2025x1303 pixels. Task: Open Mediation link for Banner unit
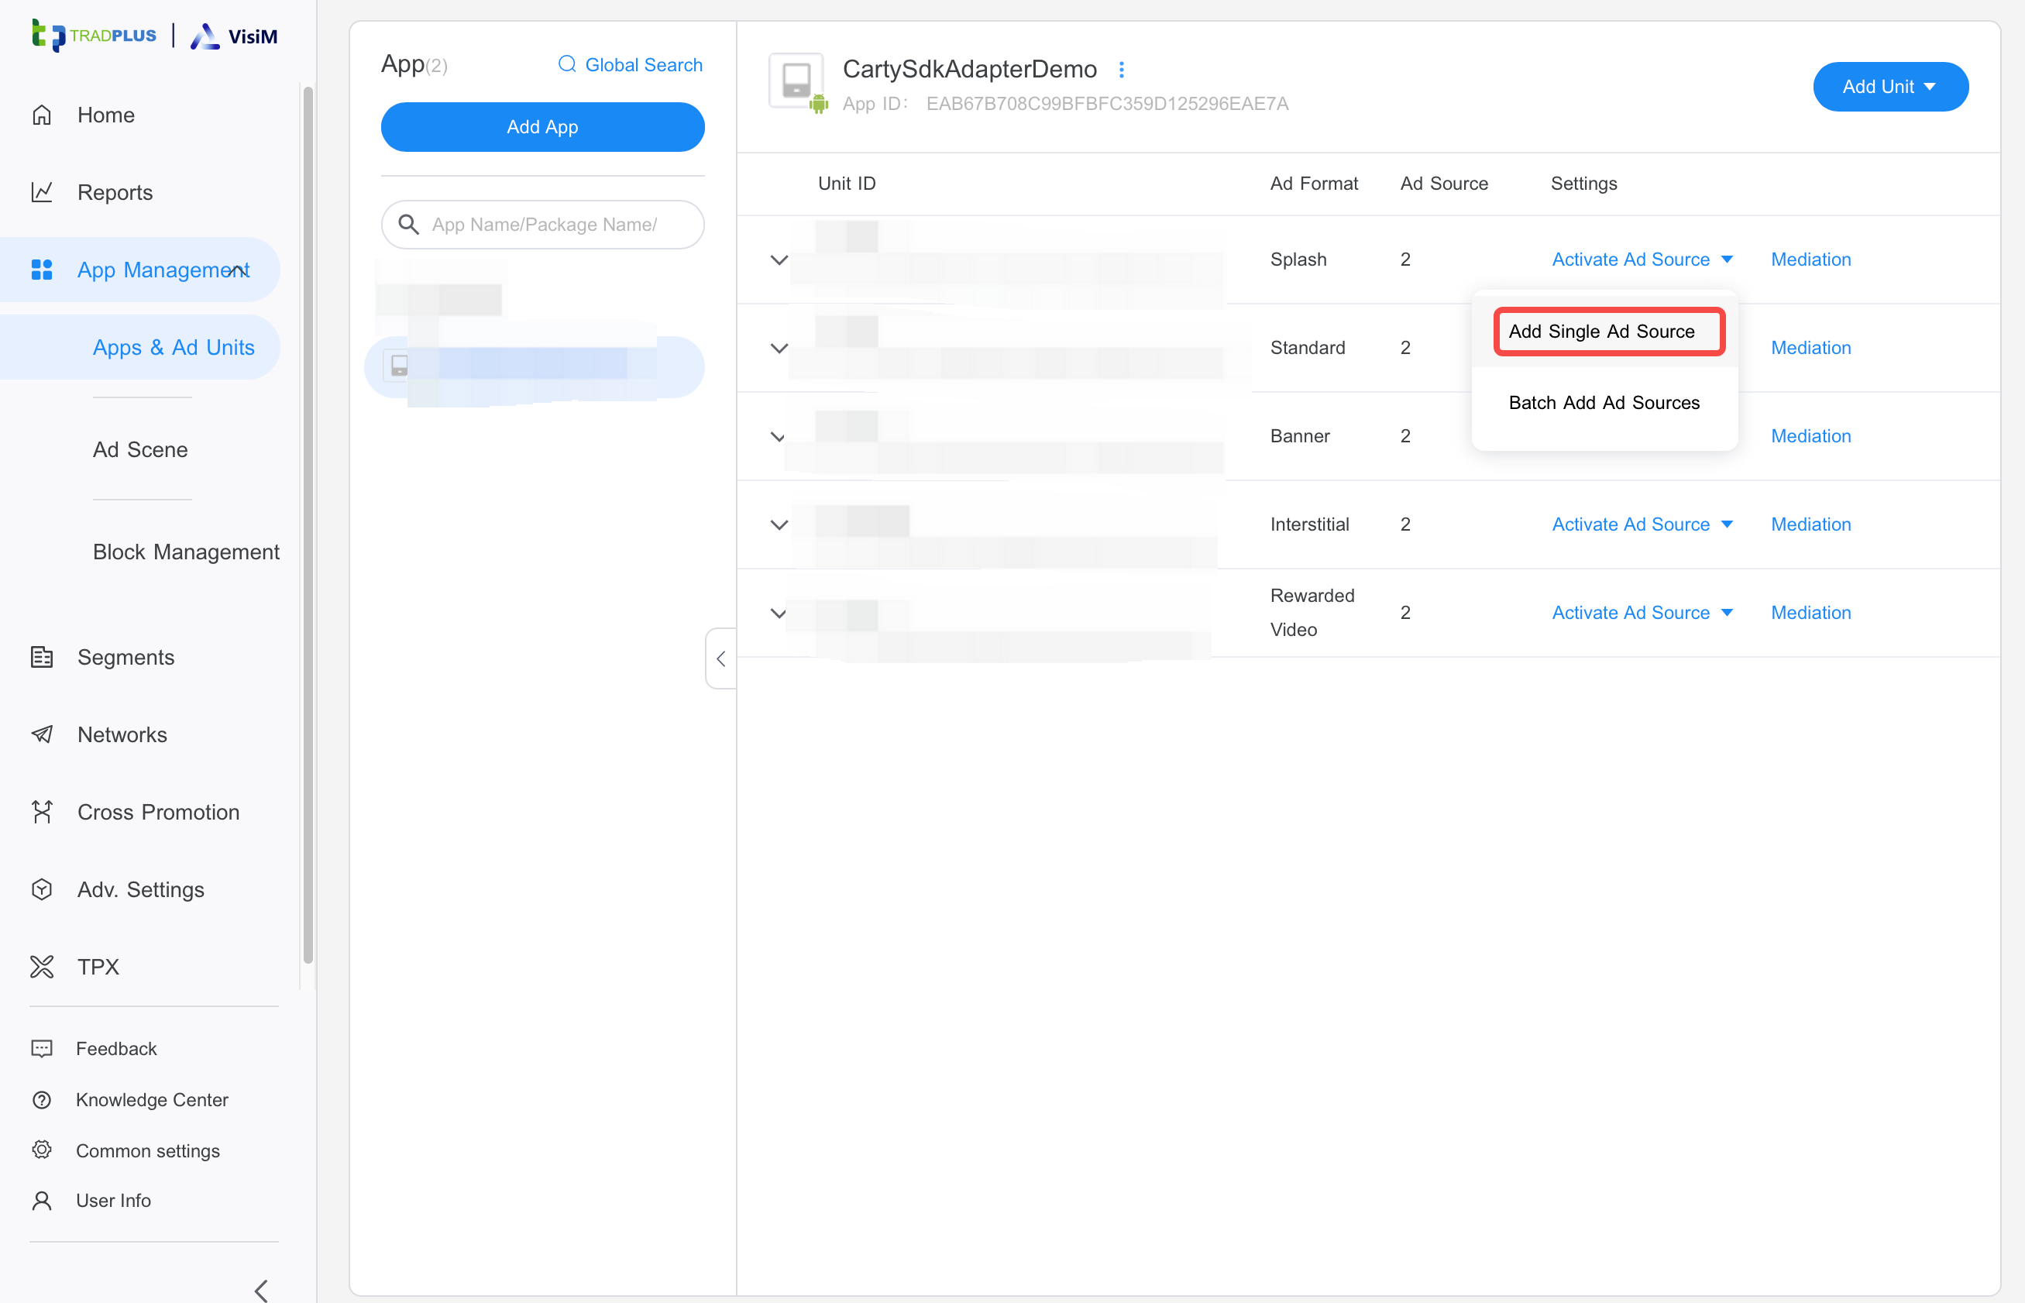tap(1810, 435)
